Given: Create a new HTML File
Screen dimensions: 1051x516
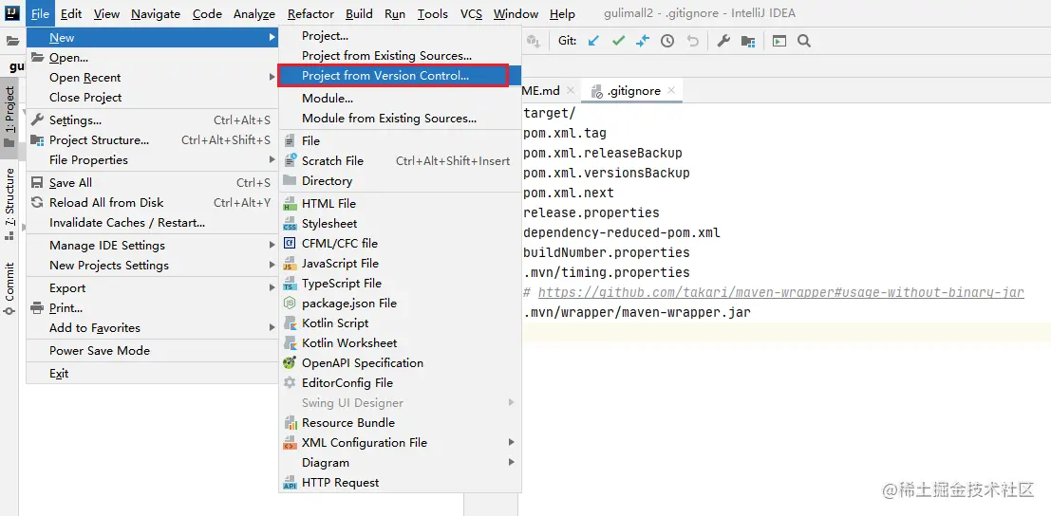Looking at the screenshot, I should coord(400,203).
